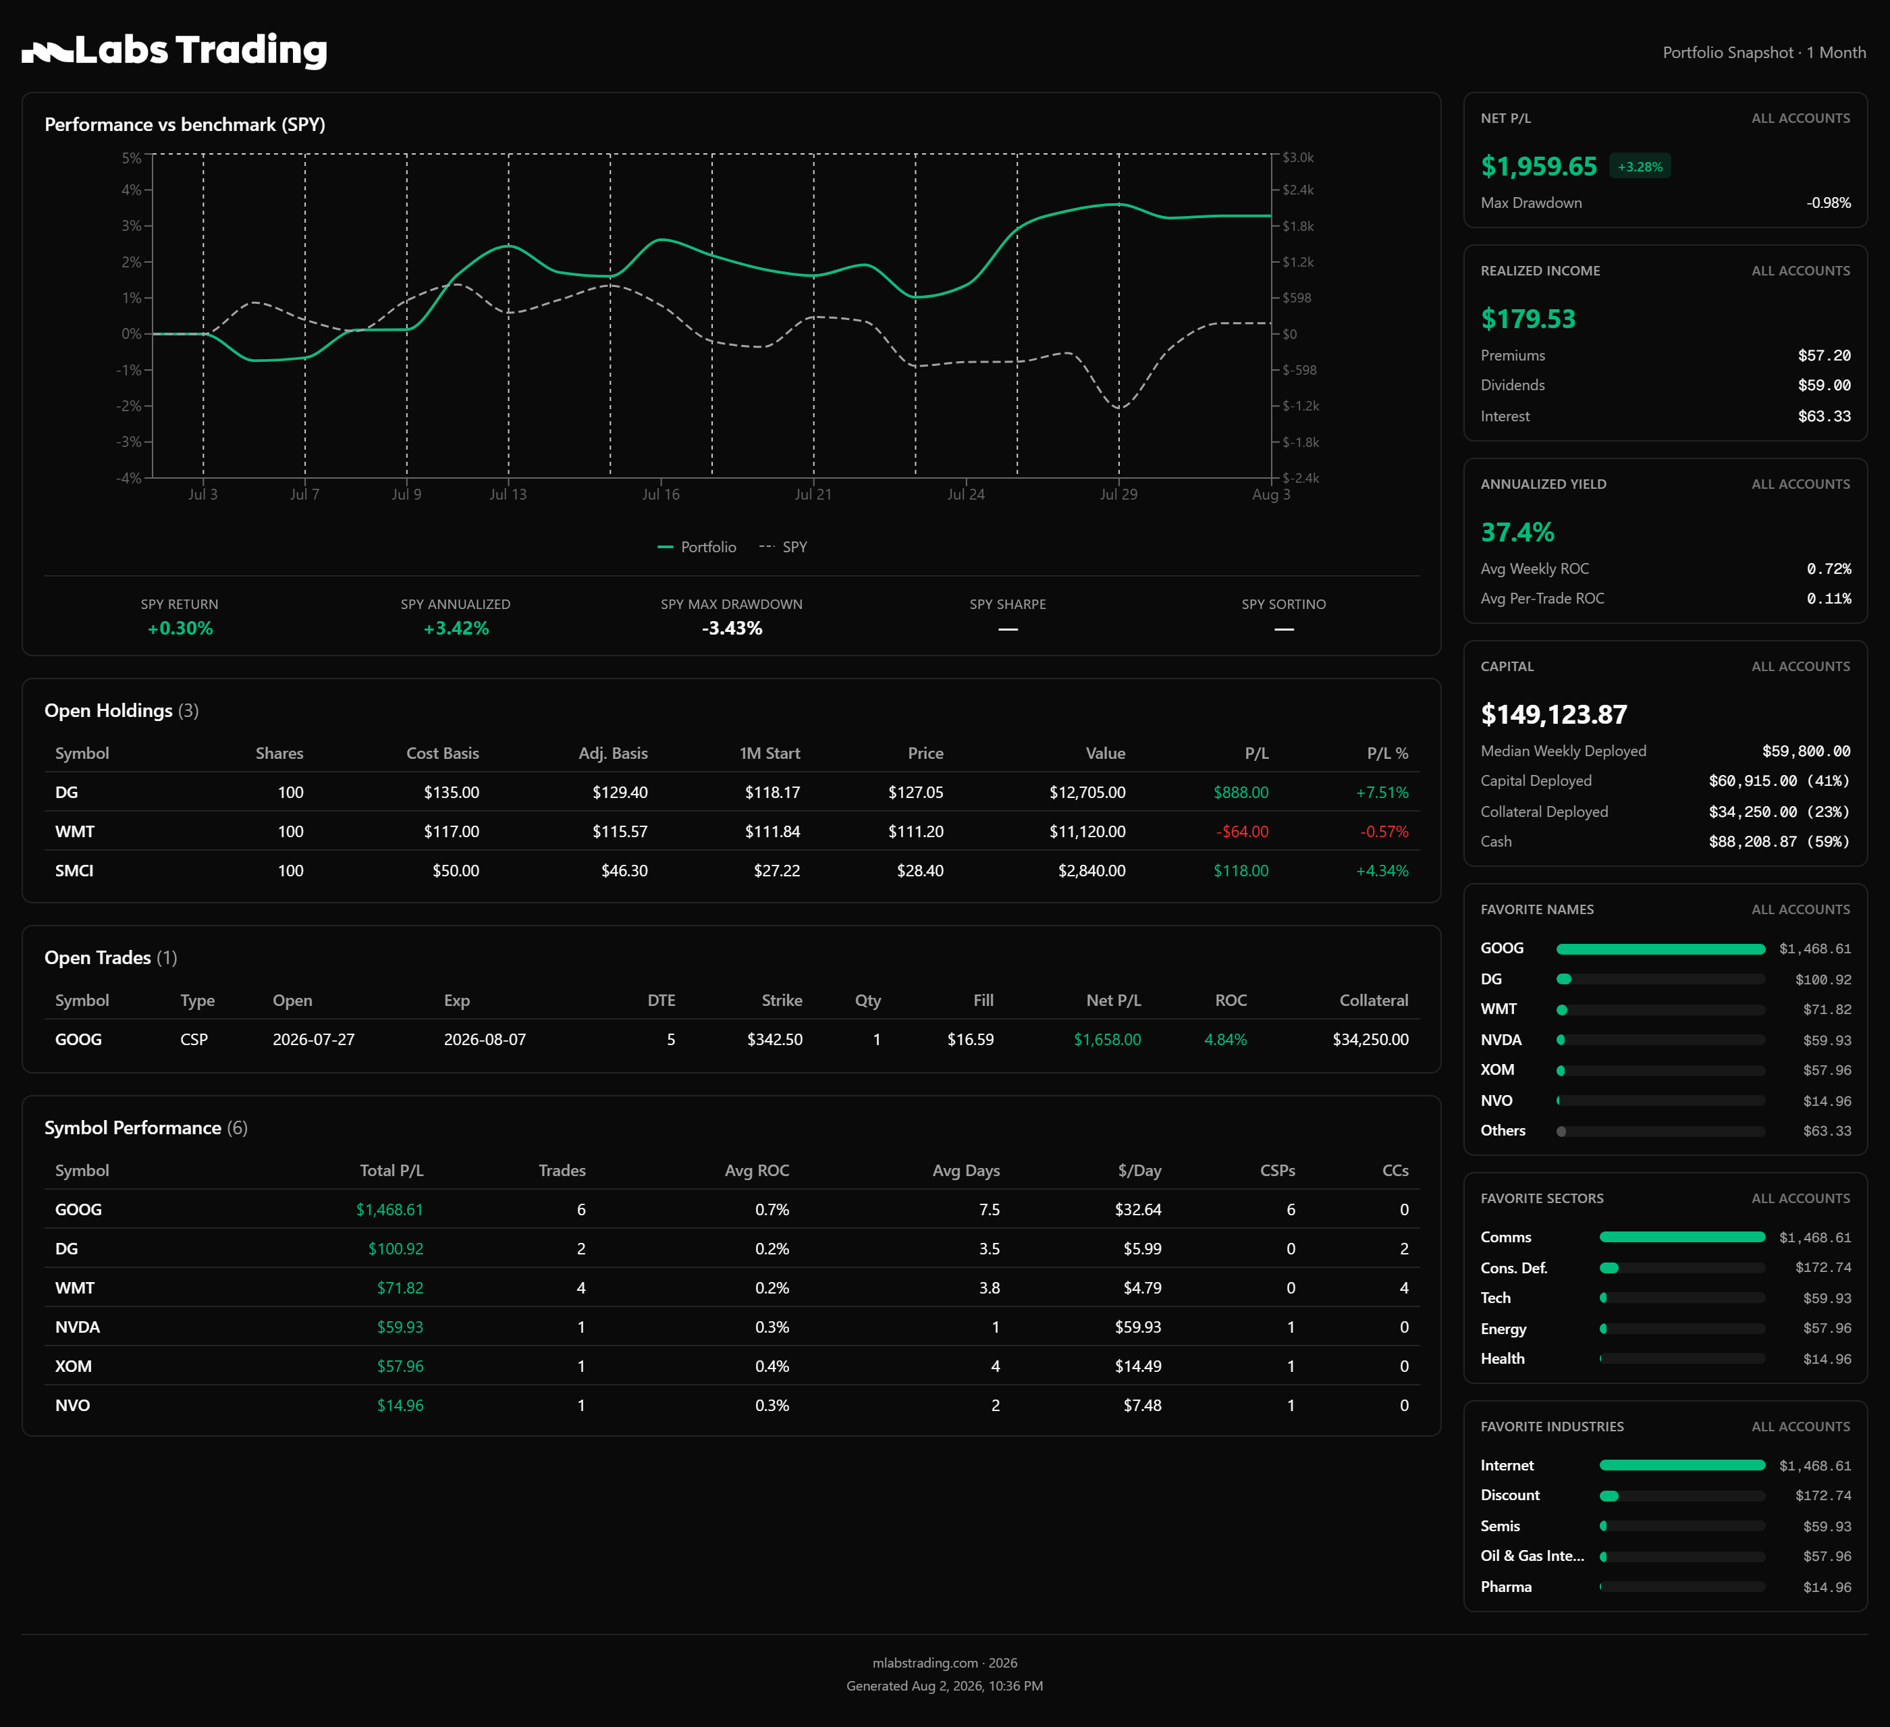Click ALL ACCOUNTS label in Capital card
The width and height of the screenshot is (1890, 1727).
click(1801, 666)
